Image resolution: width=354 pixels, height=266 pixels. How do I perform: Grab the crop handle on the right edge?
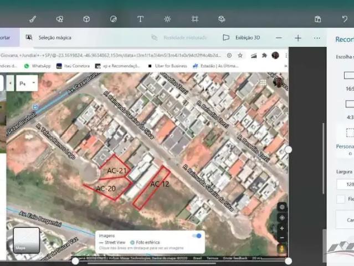[288, 150]
